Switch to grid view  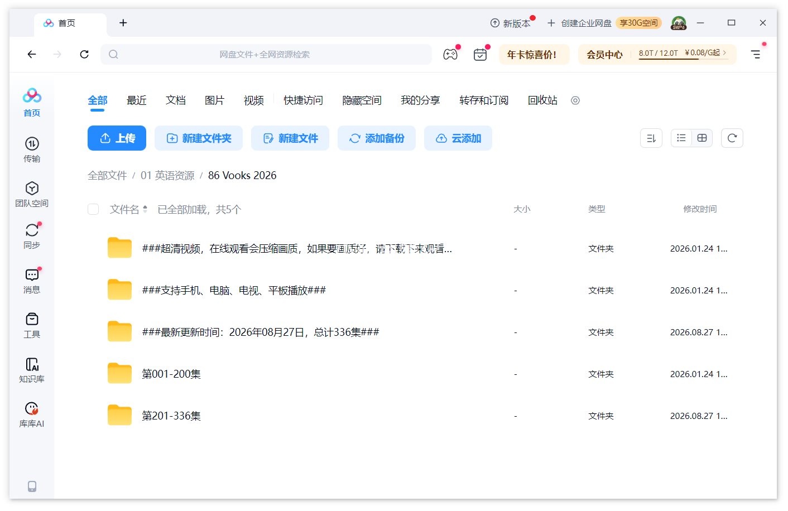coord(702,138)
